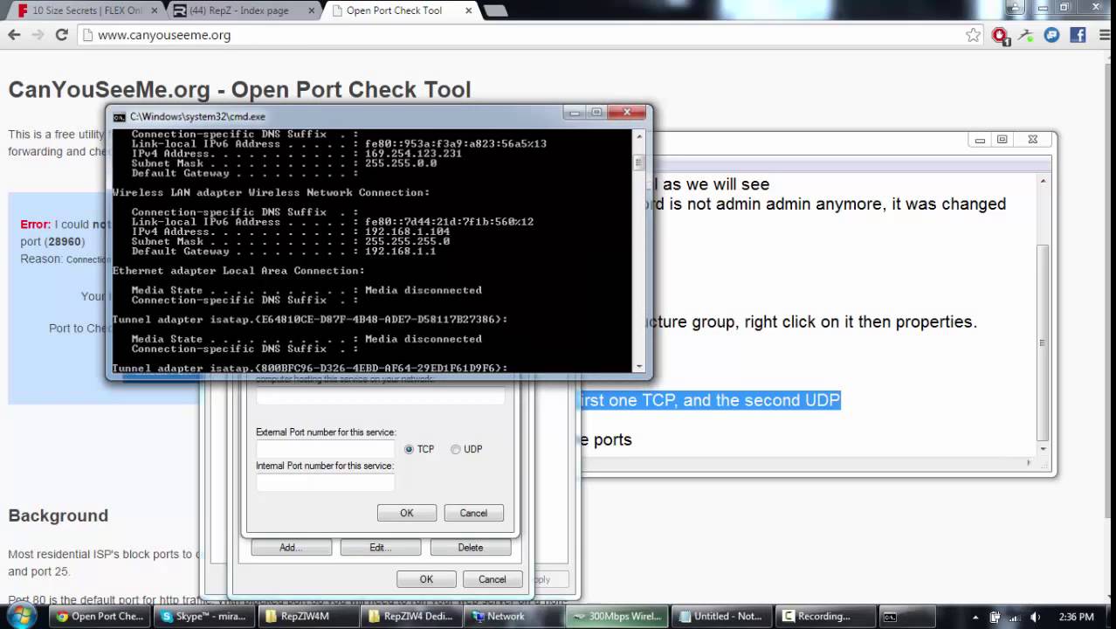The image size is (1116, 629).
Task: Click the cmd window scroll up arrow
Action: pyautogui.click(x=639, y=136)
